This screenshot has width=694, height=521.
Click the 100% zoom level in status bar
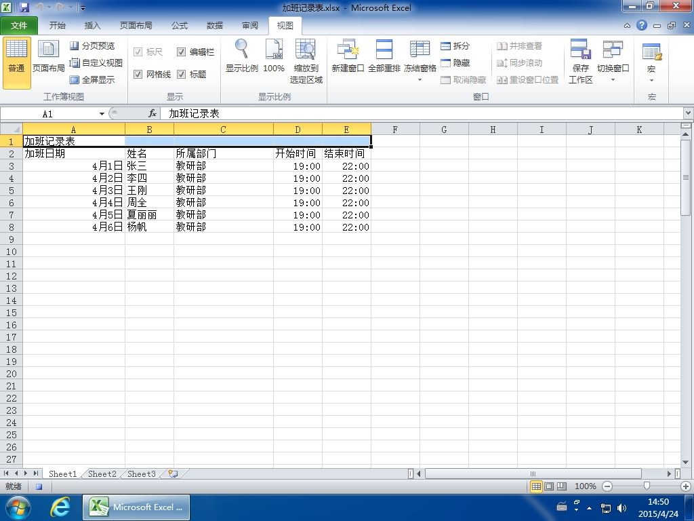(585, 486)
